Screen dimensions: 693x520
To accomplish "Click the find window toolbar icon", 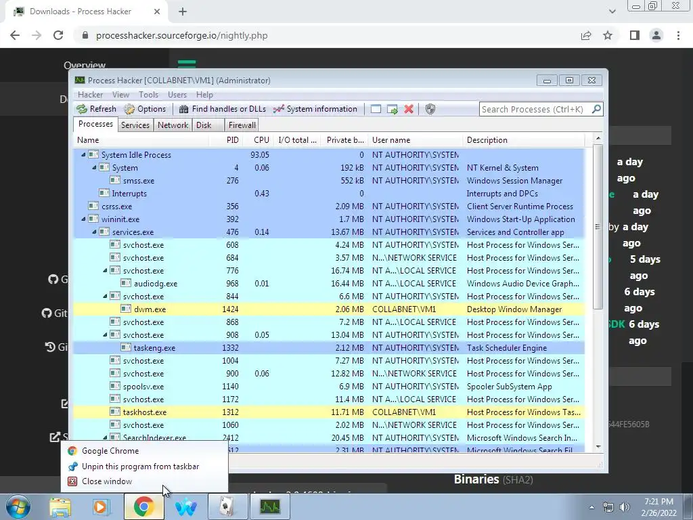I will [376, 109].
